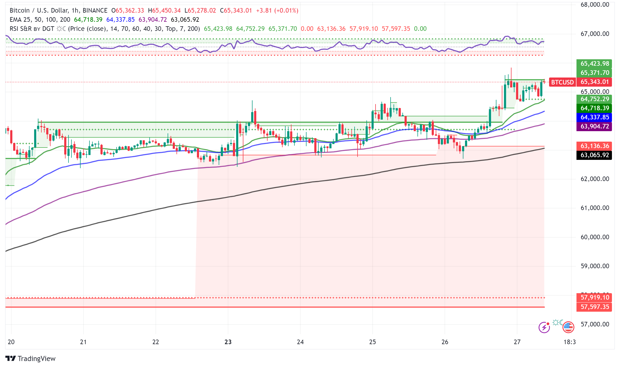Click purple 63,904.72 in the EMA legend

153,20
